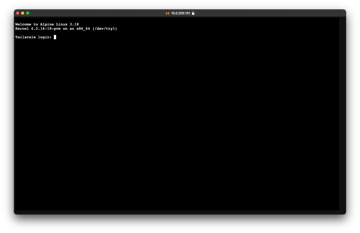Click the lock icon beside the IP address
The width and height of the screenshot is (360, 233).
(x=193, y=13)
